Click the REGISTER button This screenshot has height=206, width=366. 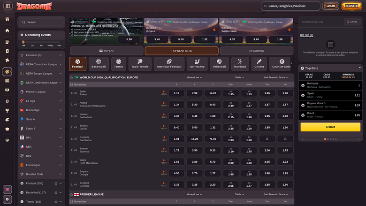[351, 6]
